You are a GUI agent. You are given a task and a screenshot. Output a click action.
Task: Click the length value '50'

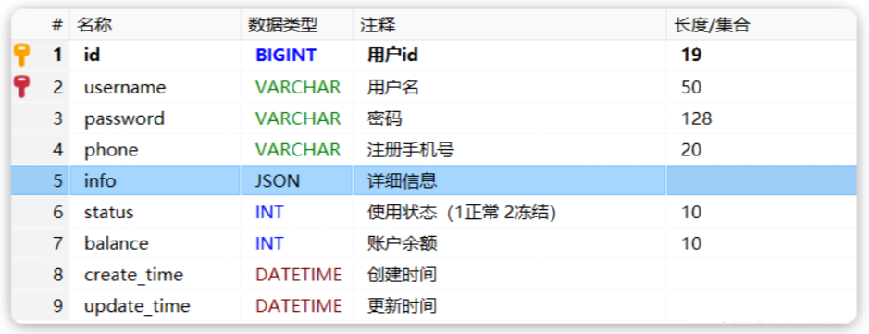tap(691, 87)
